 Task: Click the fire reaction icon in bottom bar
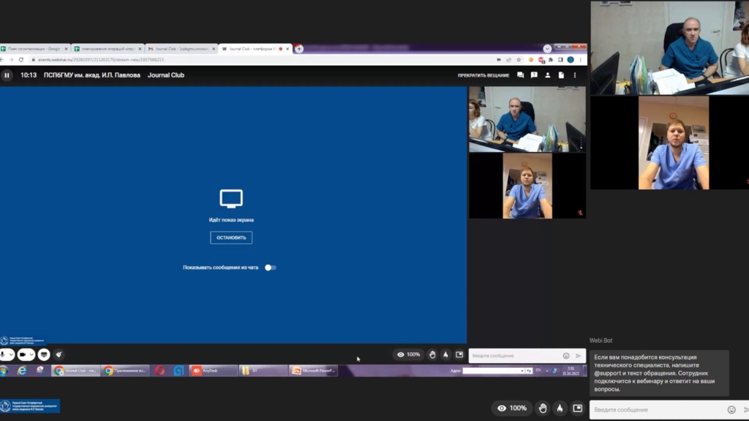[560, 408]
